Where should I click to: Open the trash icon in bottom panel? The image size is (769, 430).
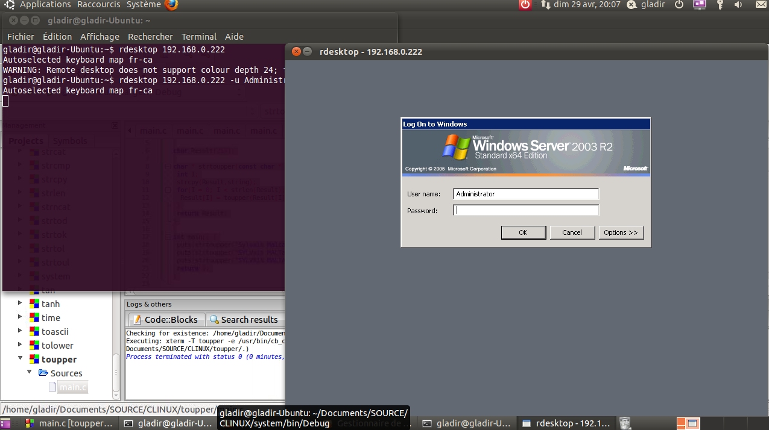pyautogui.click(x=625, y=423)
